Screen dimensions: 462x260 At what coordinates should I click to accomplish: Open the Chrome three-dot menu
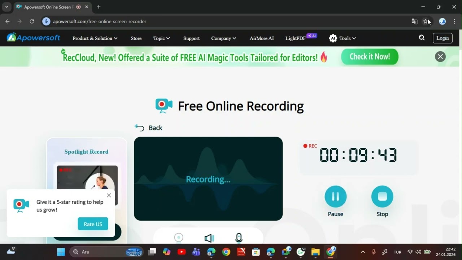pyautogui.click(x=454, y=21)
